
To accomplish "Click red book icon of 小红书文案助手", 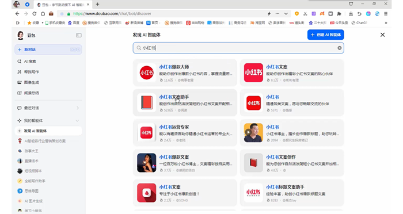I will tap(146, 103).
